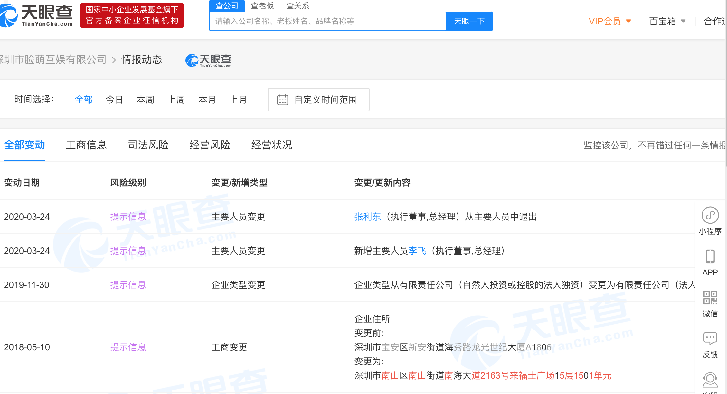Switch to the 司法风险 tab
This screenshot has width=727, height=394.
(148, 145)
